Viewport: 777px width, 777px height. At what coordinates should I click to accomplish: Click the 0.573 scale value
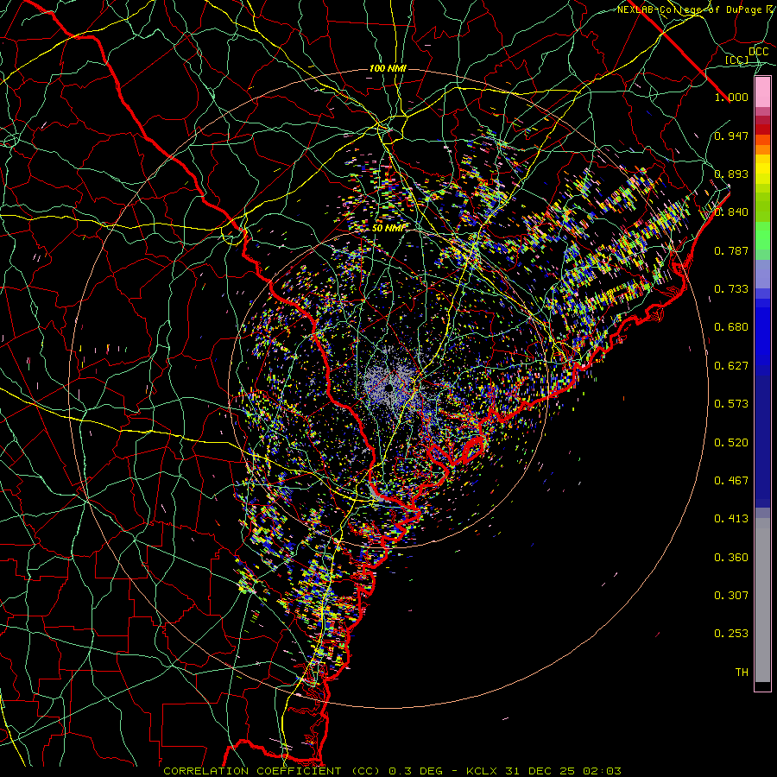pos(731,404)
